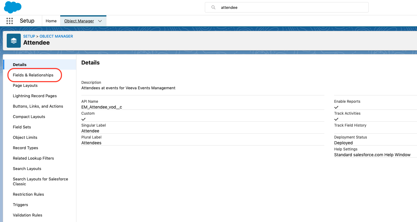Go to Triggers
Screen dimensions: 417x222
[x=20, y=205]
